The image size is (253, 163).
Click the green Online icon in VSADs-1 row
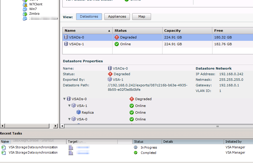117,44
